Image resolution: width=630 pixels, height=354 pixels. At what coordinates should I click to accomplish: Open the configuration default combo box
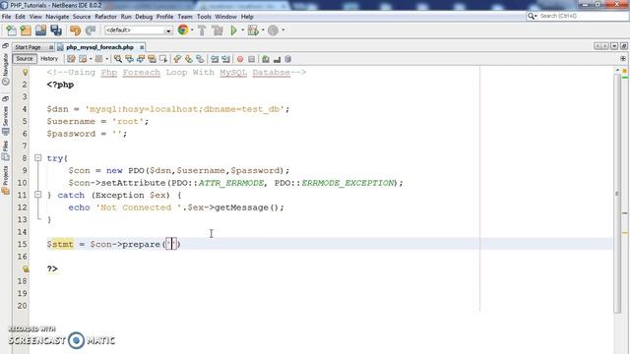[139, 30]
